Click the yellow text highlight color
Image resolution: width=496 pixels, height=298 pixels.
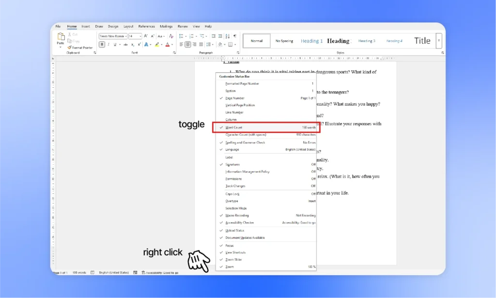(x=157, y=45)
